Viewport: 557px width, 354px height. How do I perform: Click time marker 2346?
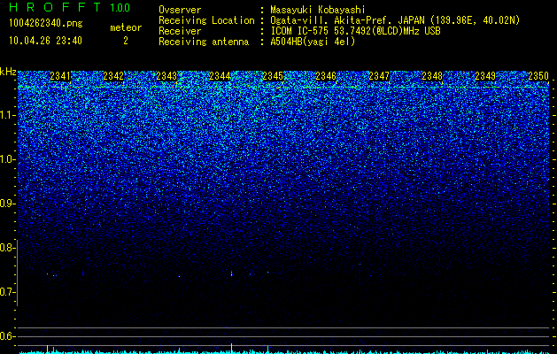point(326,75)
